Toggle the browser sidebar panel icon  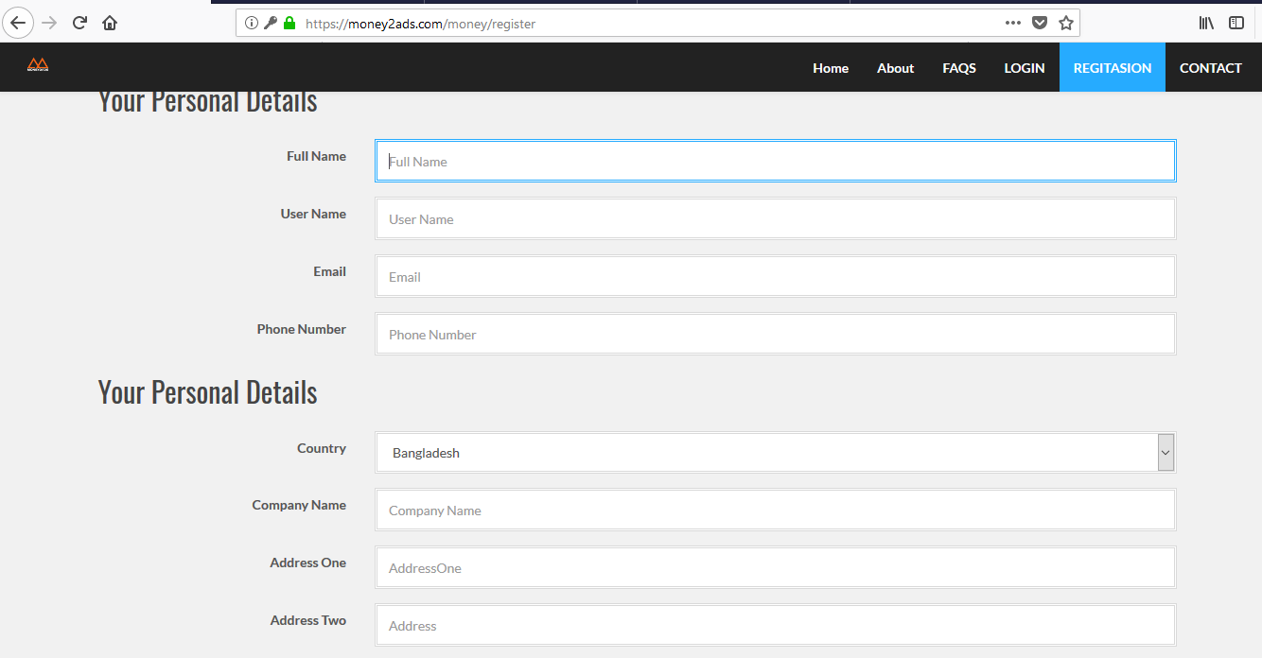click(1236, 23)
